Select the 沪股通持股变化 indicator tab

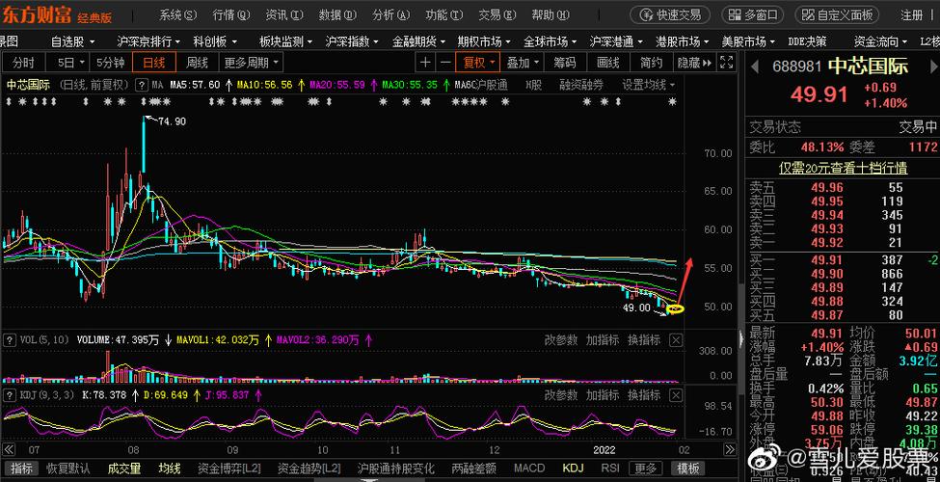(395, 469)
